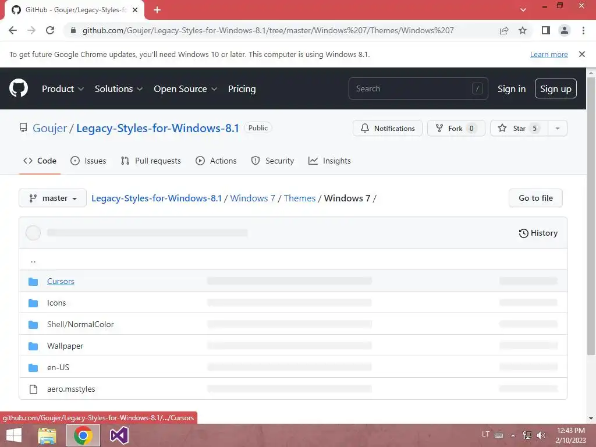Screen dimensions: 596x447
Task: Click Sign in link
Action: coord(512,88)
